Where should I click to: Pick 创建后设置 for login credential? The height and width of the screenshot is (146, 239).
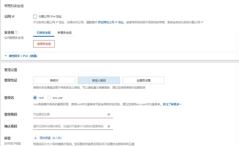pos(143,80)
